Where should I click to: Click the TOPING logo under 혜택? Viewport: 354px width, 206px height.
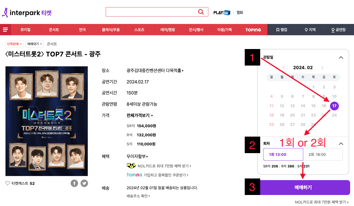(x=134, y=175)
